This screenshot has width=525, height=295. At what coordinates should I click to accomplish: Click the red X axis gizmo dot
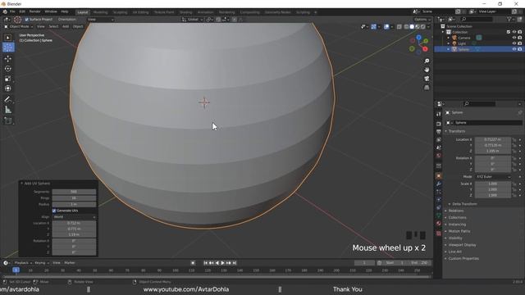425,49
